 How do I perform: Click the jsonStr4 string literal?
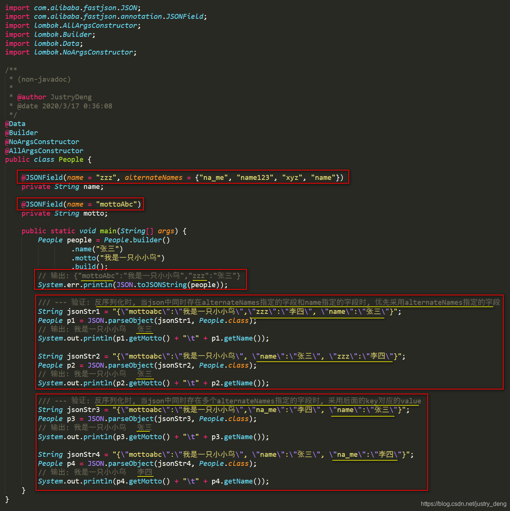click(259, 454)
